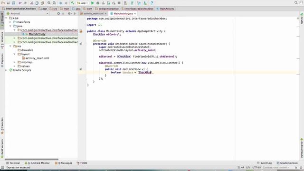304x171 pixels.
Task: Expand the values folder
Action: point(15,66)
